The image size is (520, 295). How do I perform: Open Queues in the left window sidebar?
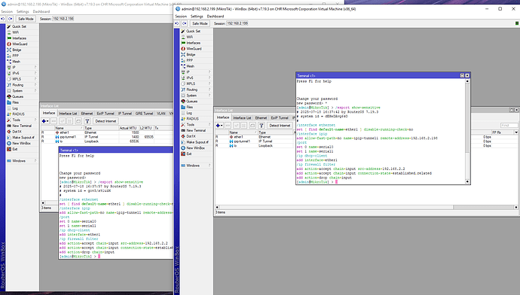17,96
